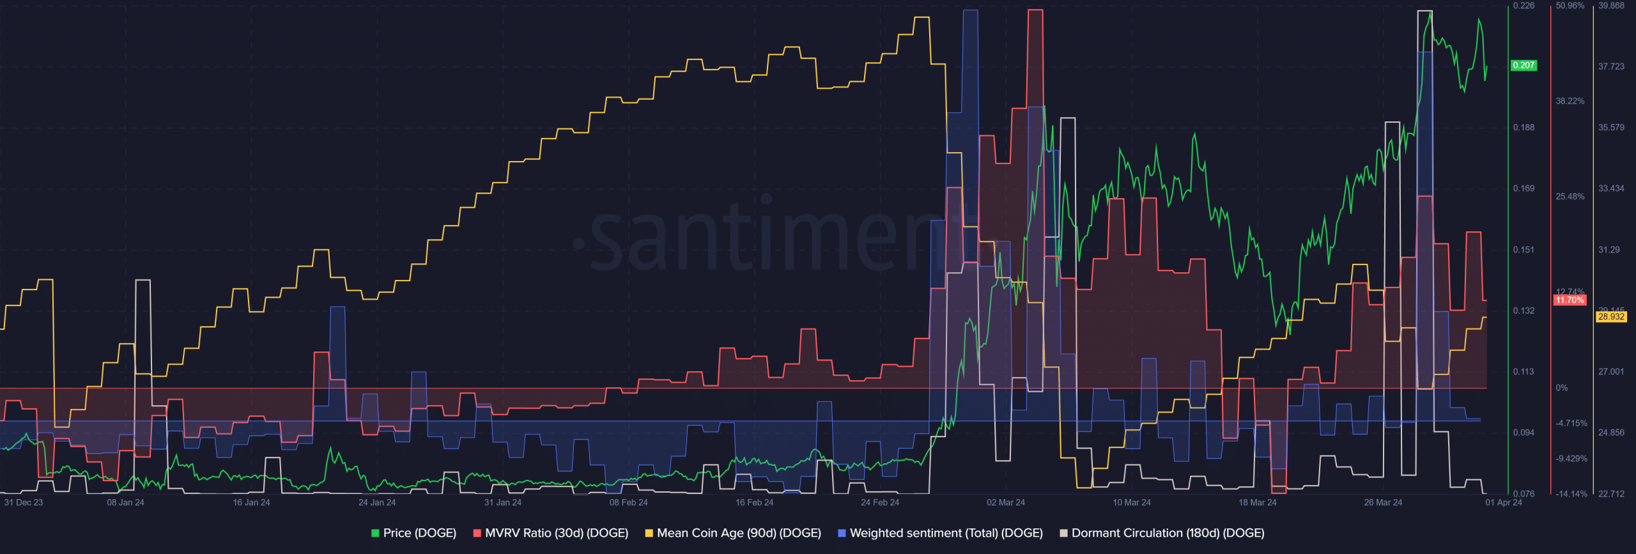
Task: Select the 31 Jan 24 date label
Action: point(502,502)
